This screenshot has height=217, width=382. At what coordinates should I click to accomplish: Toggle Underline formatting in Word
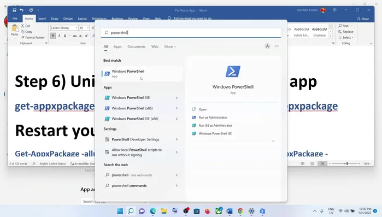[65, 36]
